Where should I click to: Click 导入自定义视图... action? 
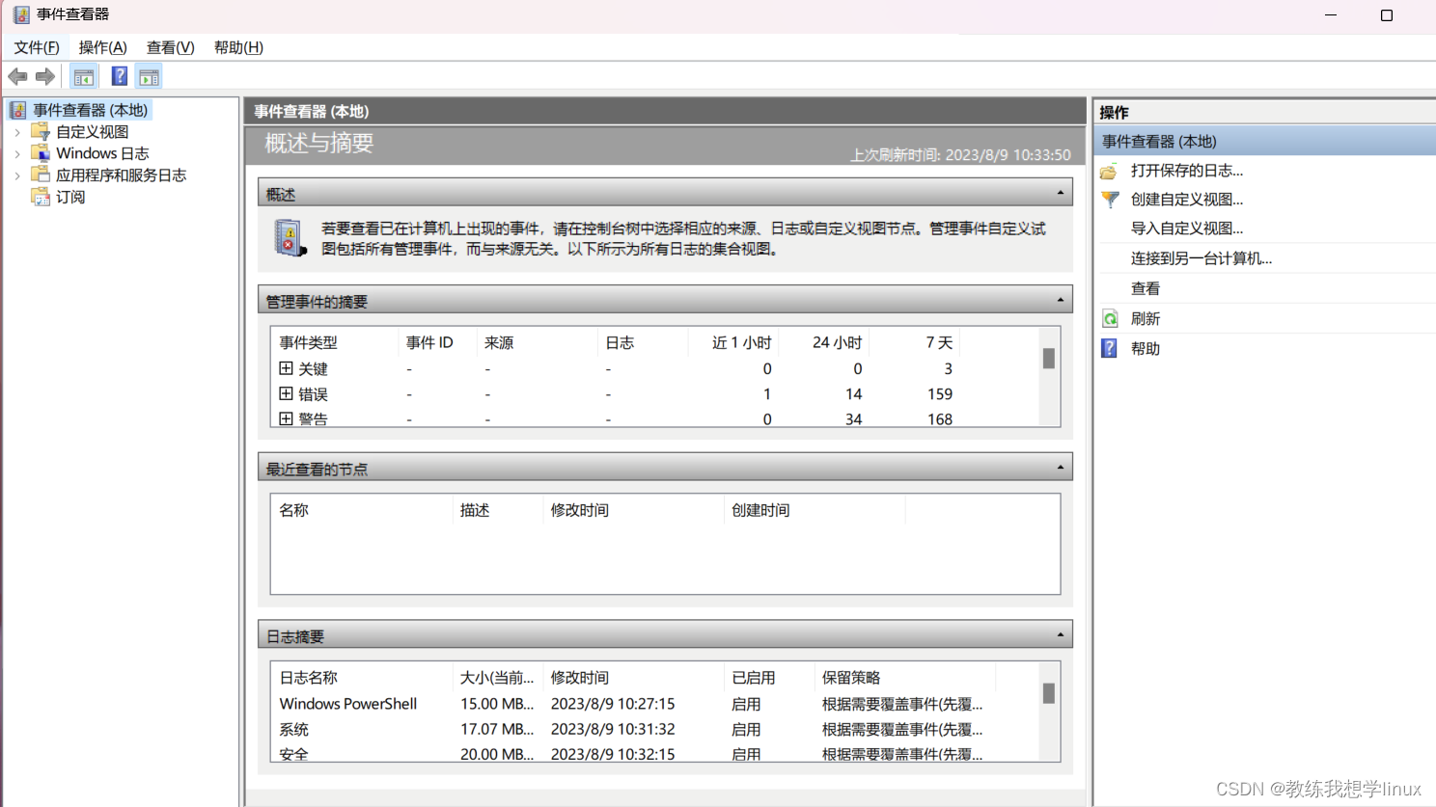pos(1186,229)
